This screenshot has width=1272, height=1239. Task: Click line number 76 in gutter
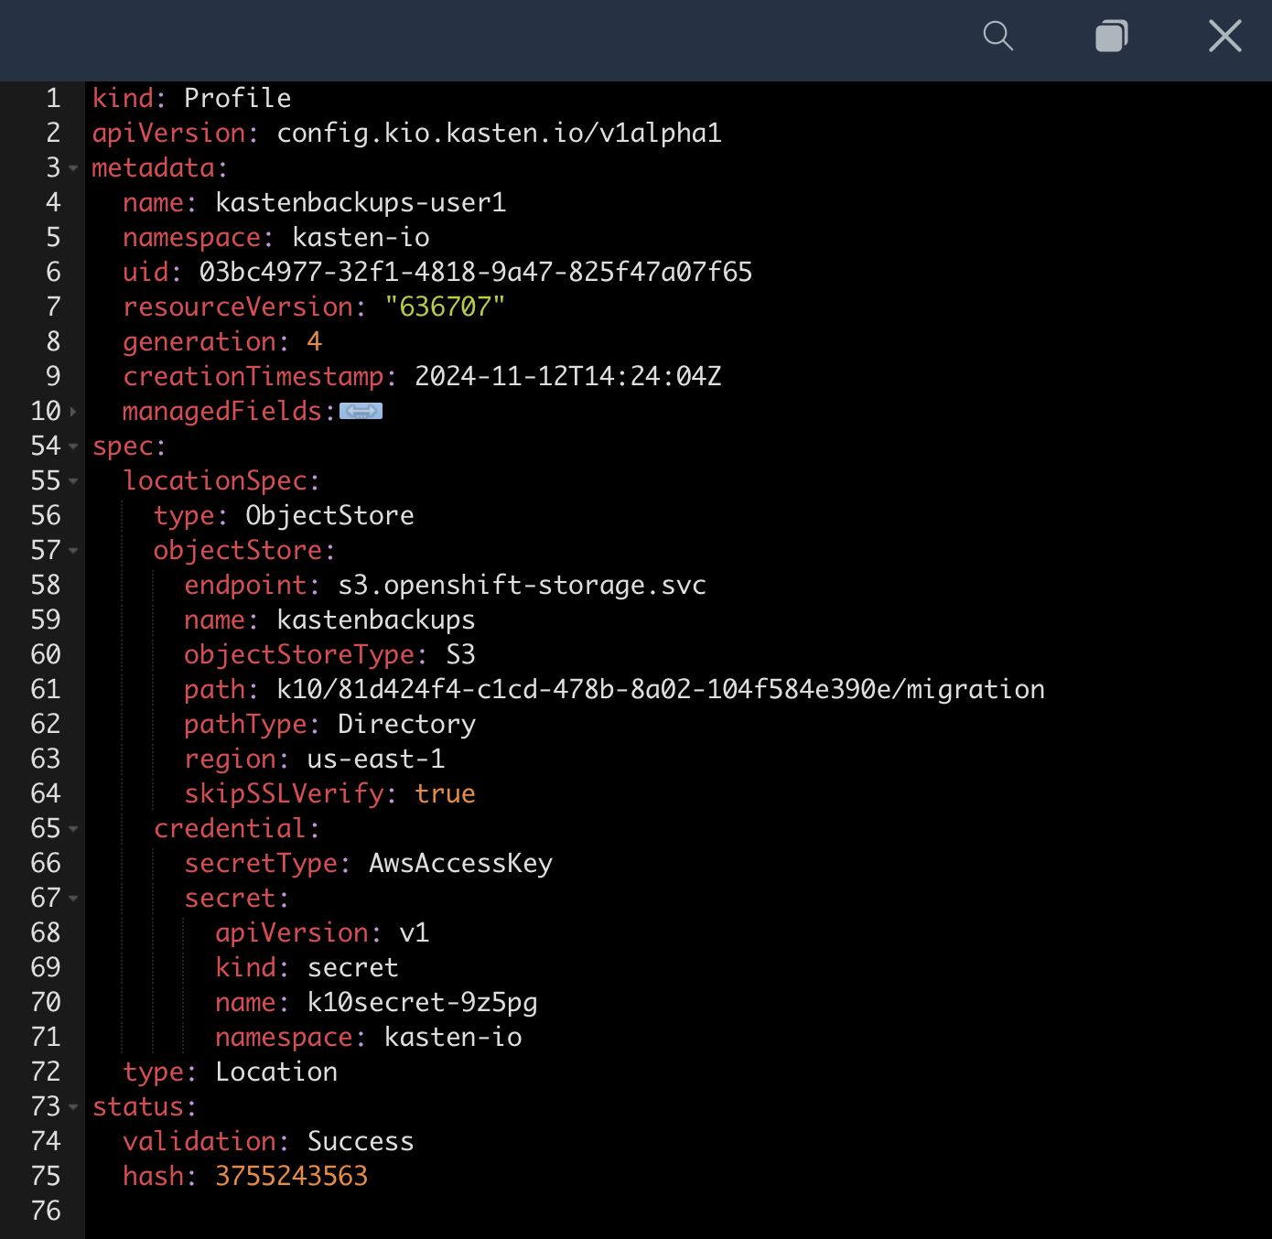coord(46,1211)
